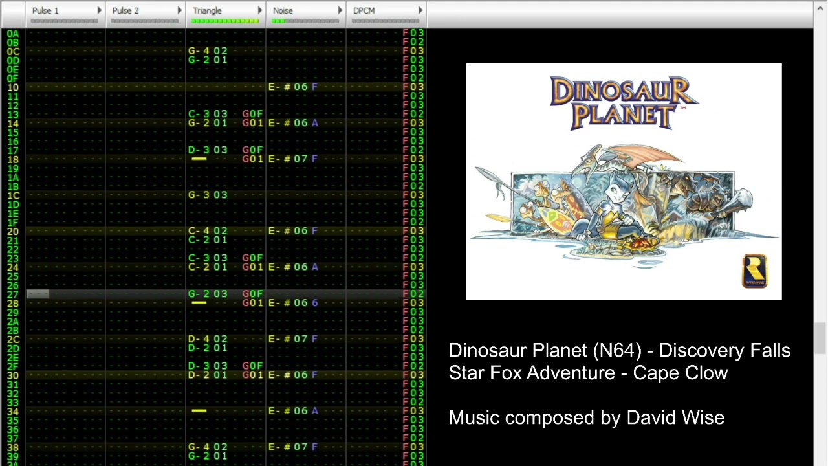Select Noise entry E-# 07 F on row 38
Viewport: 828px width, 466px height.
[x=293, y=447]
